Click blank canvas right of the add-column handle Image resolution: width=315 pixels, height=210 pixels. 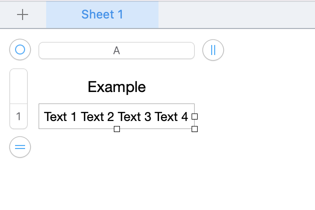click(x=266, y=50)
